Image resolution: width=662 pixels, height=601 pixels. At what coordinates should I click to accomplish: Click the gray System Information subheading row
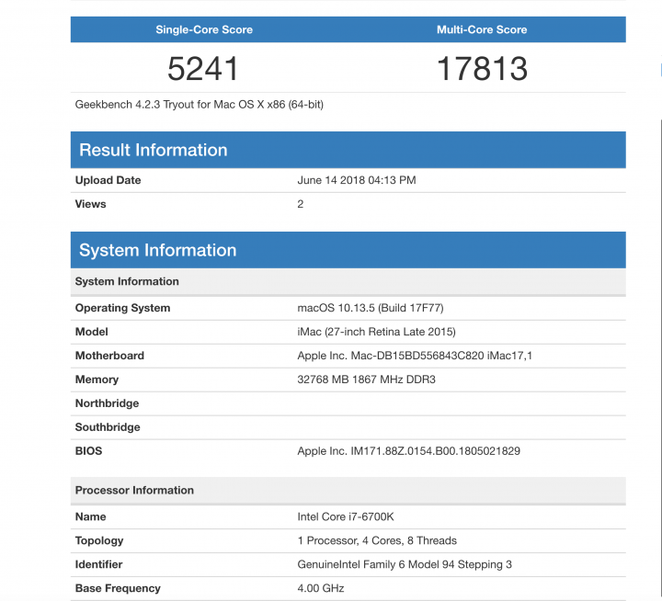tap(348, 281)
